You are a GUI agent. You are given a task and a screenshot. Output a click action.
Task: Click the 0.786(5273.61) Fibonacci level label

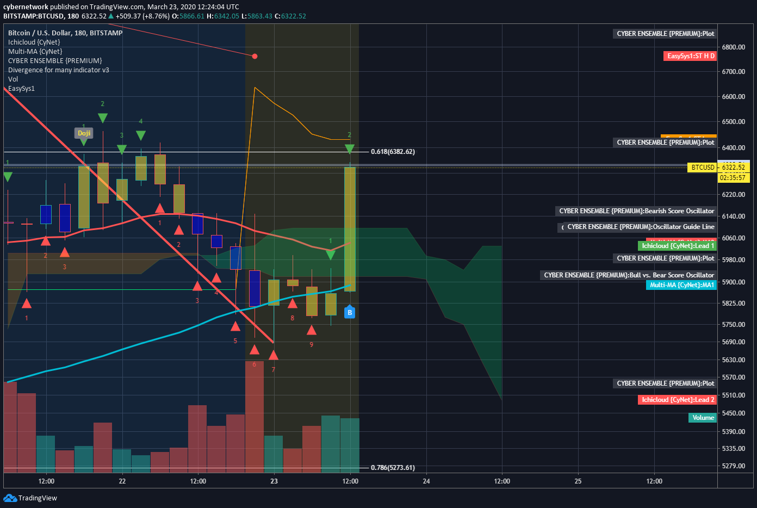coord(393,468)
